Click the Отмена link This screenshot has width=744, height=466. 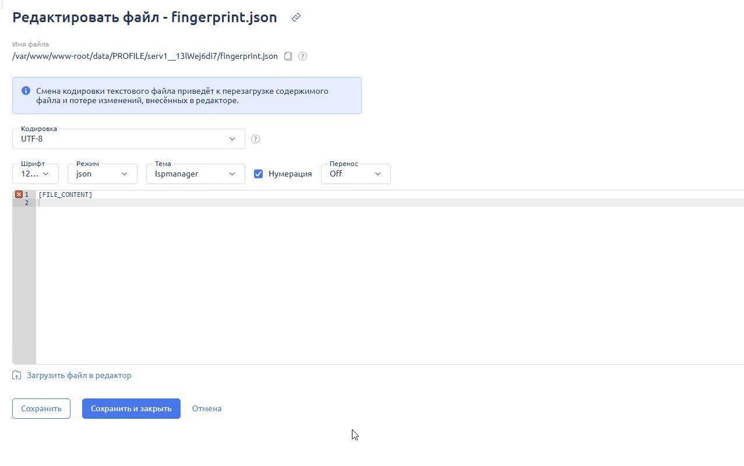206,408
